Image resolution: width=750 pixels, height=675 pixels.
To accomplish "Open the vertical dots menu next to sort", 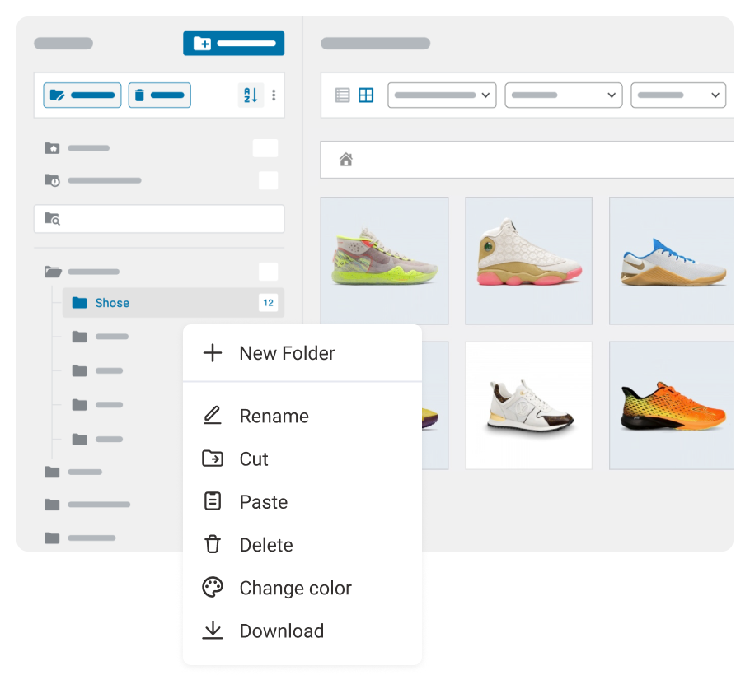I will [x=274, y=95].
